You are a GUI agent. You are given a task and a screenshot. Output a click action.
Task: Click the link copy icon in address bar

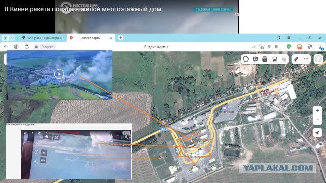point(254,47)
